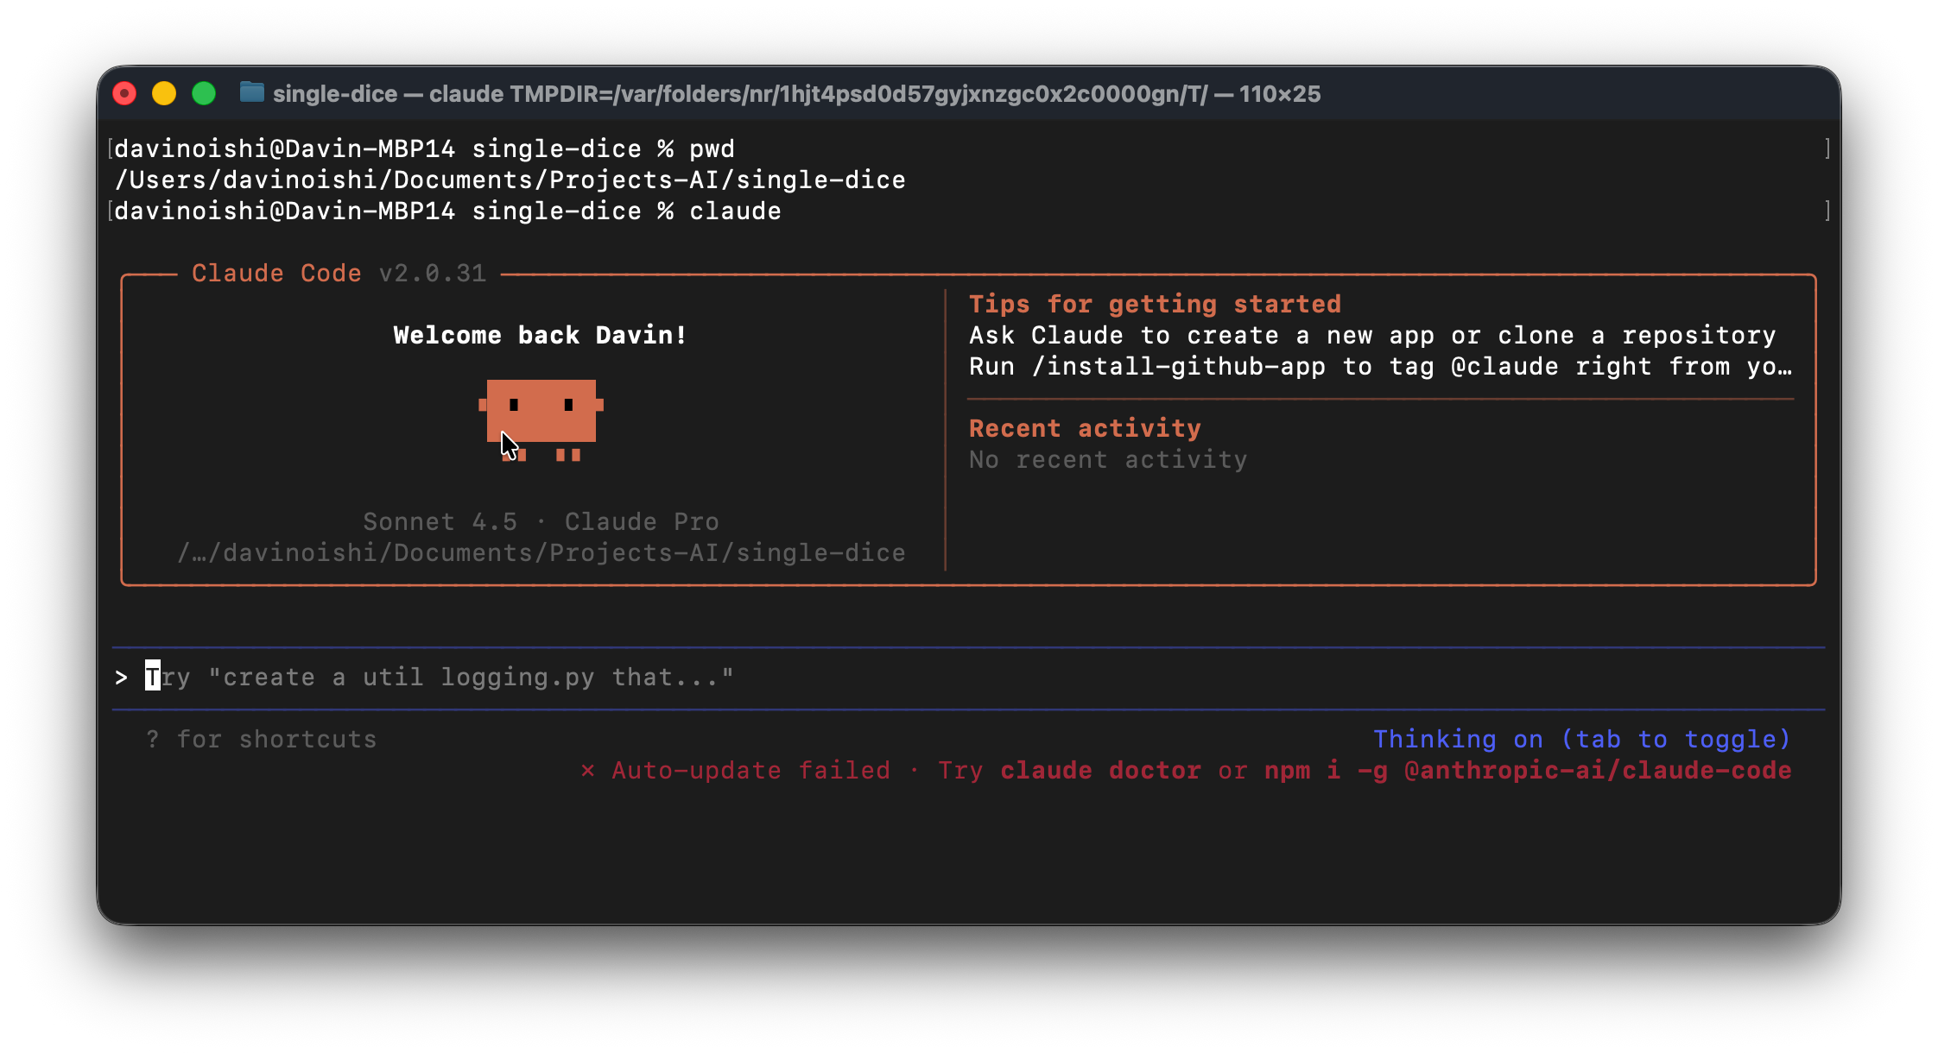Click the Claude Code v2.0.31 version label
Screen dimensions: 1938x1053
click(x=339, y=273)
